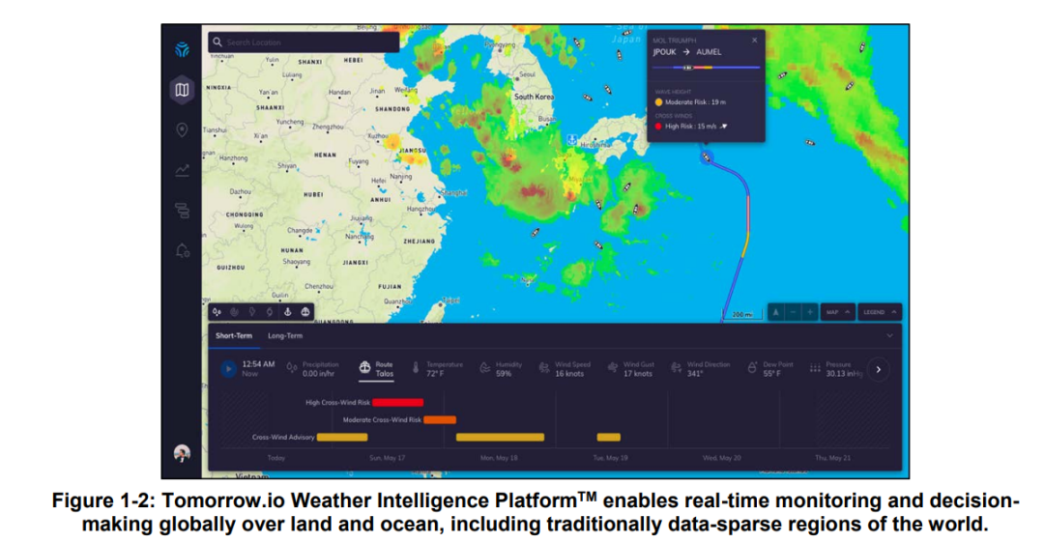The height and width of the screenshot is (543, 1044).
Task: Open the location pin sidebar icon
Action: (x=182, y=129)
